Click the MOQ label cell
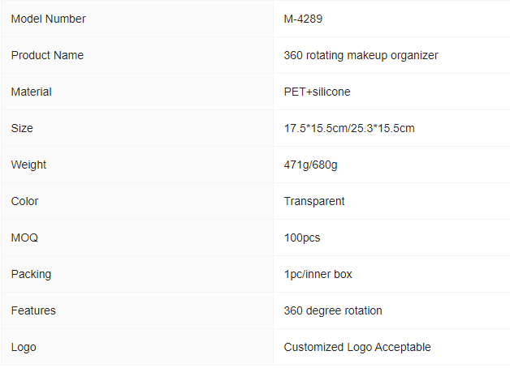Screen dimensions: 510x368 [137, 237]
